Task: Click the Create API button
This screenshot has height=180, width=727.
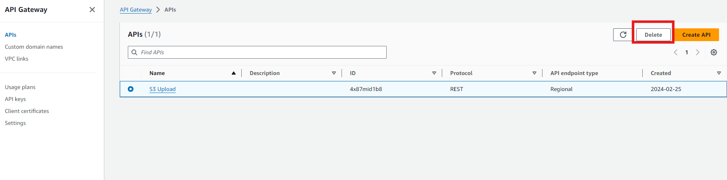Action: tap(696, 35)
